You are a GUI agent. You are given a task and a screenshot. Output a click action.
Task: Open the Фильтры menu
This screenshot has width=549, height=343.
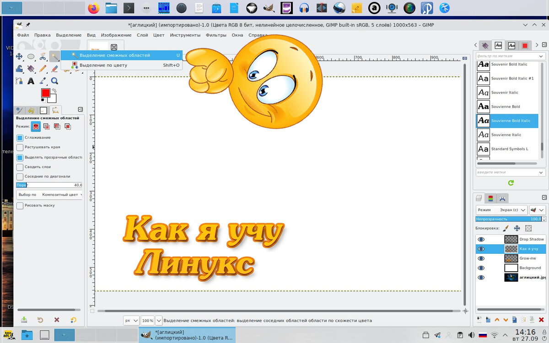point(216,35)
